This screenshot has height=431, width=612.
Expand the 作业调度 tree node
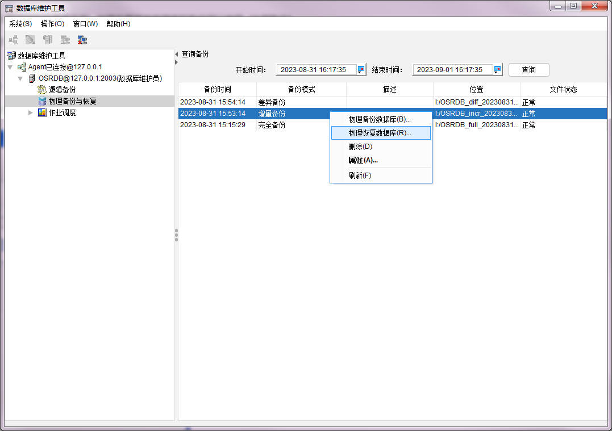pyautogui.click(x=31, y=112)
